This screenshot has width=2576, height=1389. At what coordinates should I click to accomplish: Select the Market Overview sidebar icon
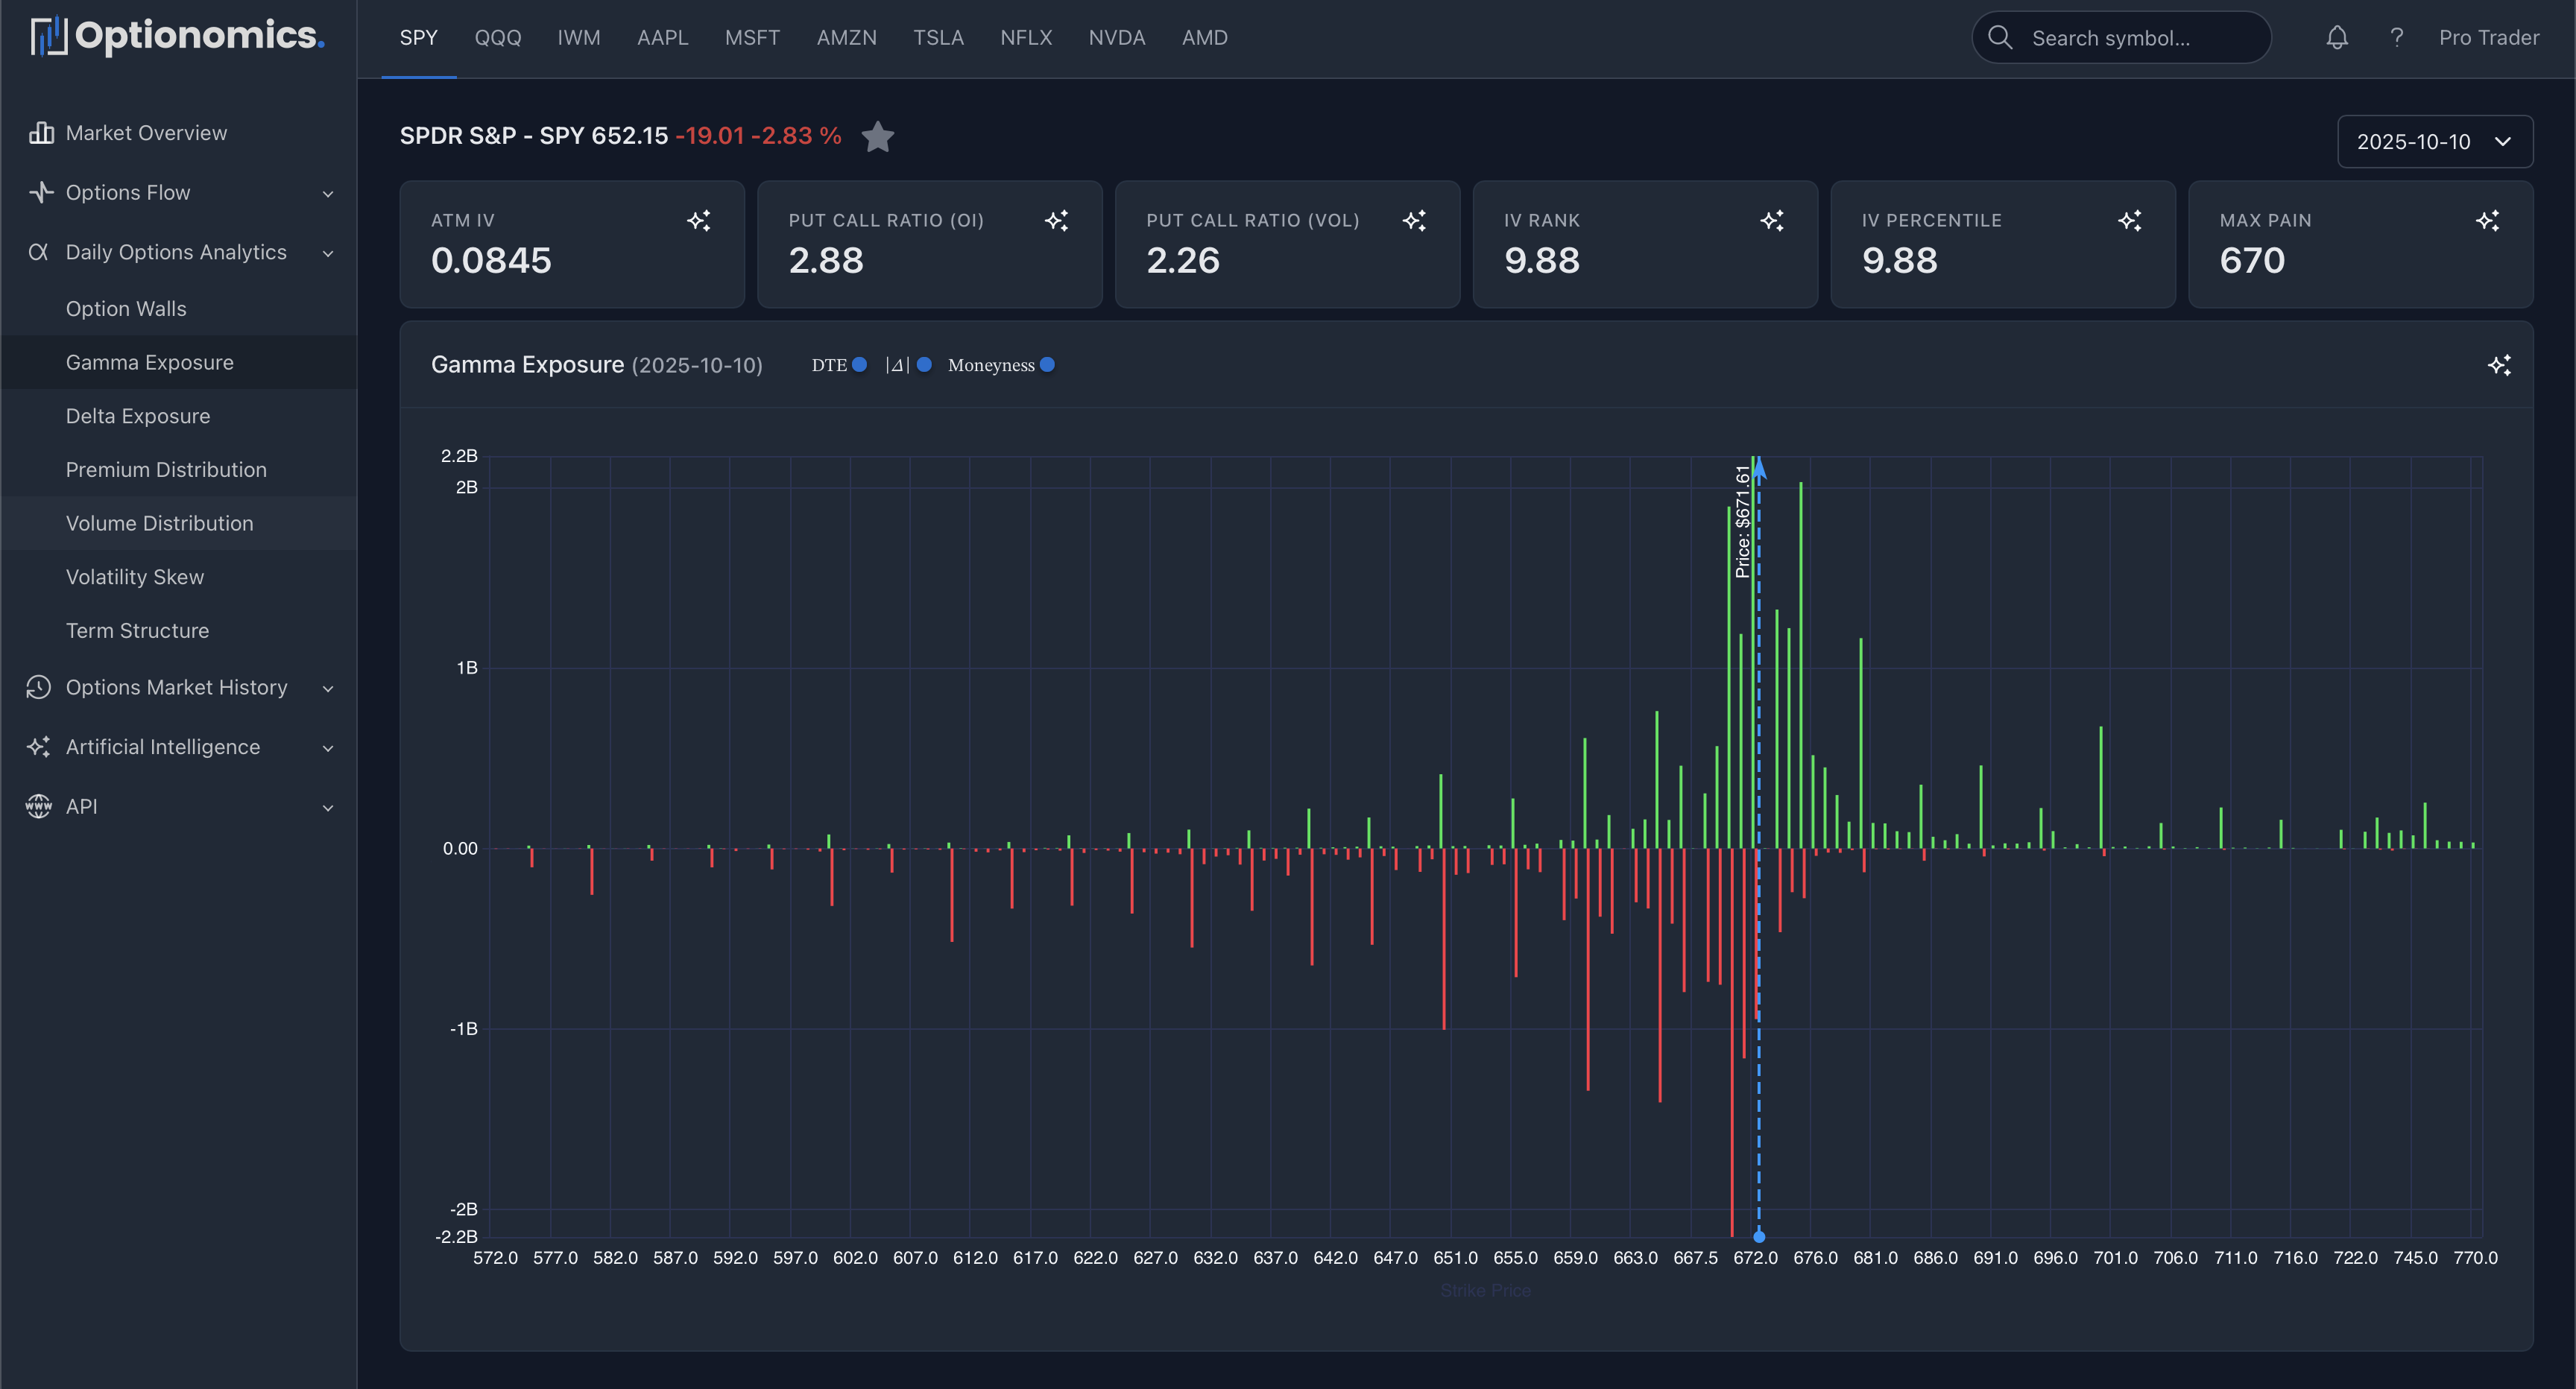pos(40,132)
